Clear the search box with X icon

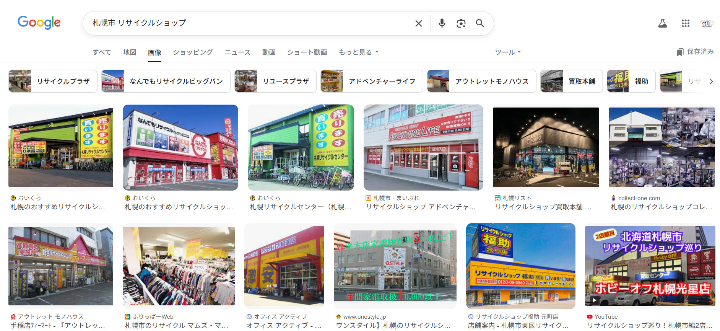click(x=419, y=23)
